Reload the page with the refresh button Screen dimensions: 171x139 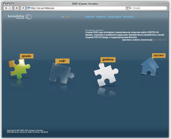17,8
